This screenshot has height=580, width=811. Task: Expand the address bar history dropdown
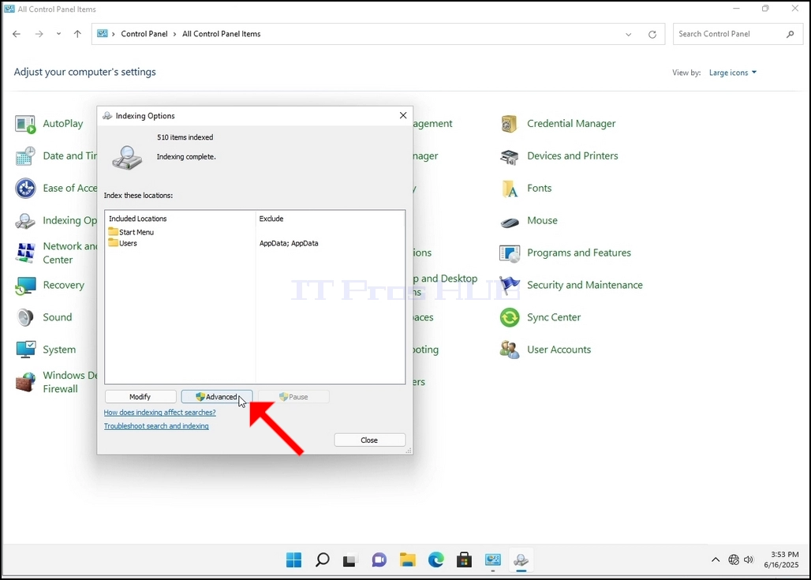(x=629, y=34)
